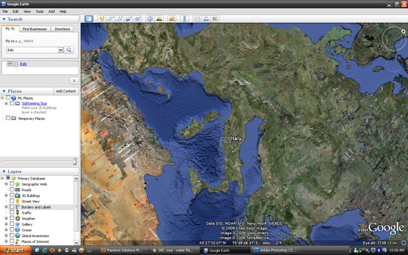The image size is (408, 255).
Task: Click the print icon in the toolbar
Action: [x=206, y=18]
